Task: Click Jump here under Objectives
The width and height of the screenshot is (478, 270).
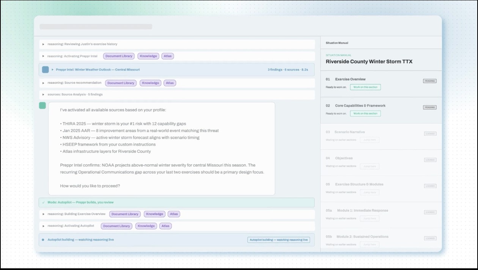Action: (x=370, y=166)
